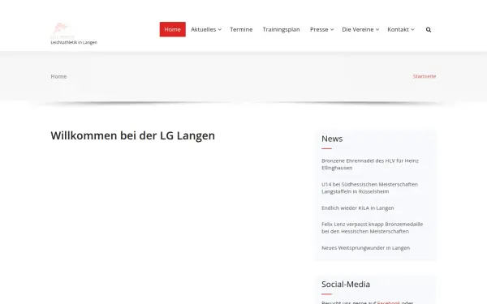Open the search magnifier icon in navigation
This screenshot has width=487, height=304.
pyautogui.click(x=429, y=29)
